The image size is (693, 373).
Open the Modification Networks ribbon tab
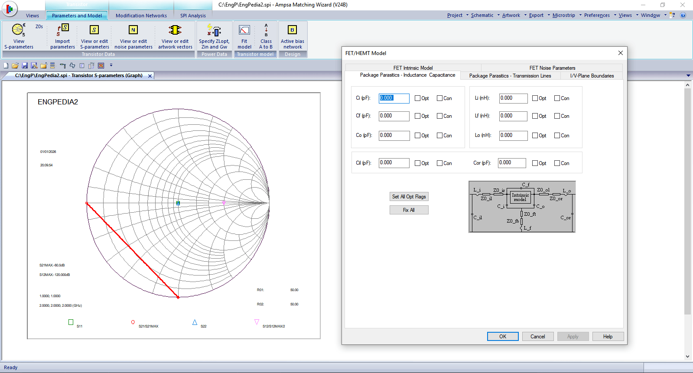141,16
